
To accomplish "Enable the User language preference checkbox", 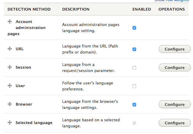I will pyautogui.click(x=134, y=86).
